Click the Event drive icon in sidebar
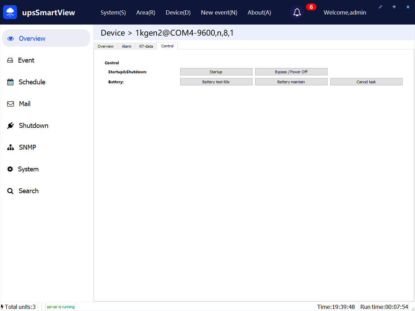The height and width of the screenshot is (311, 415). click(10, 60)
